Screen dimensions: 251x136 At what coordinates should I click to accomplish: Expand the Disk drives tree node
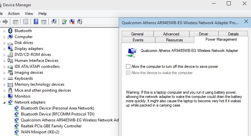click(x=5, y=43)
